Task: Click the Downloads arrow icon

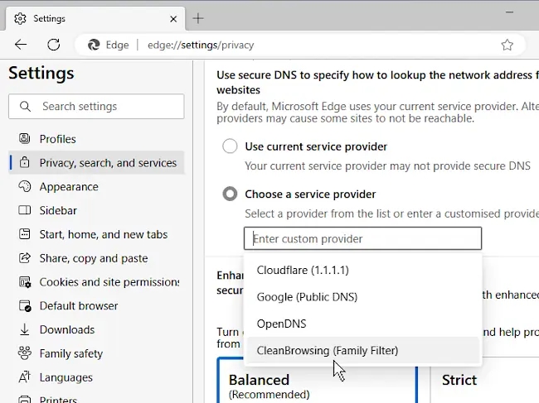Action: (x=24, y=329)
